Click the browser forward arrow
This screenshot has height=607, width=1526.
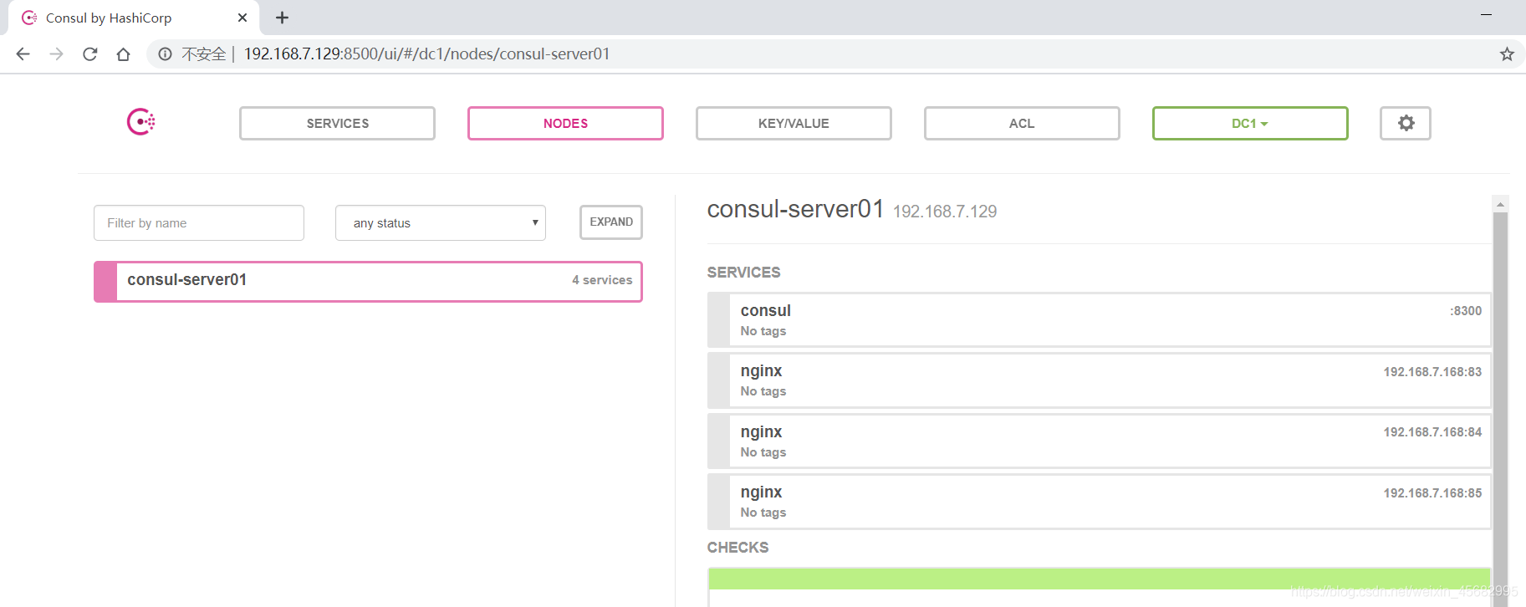tap(56, 54)
